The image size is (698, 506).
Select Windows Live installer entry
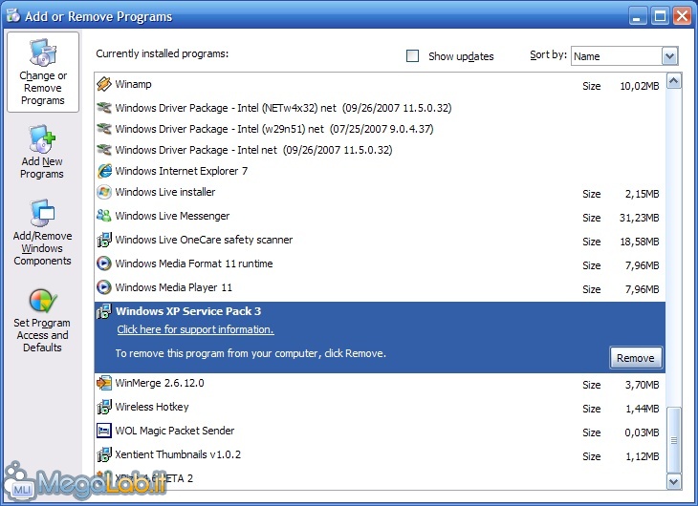click(x=380, y=193)
